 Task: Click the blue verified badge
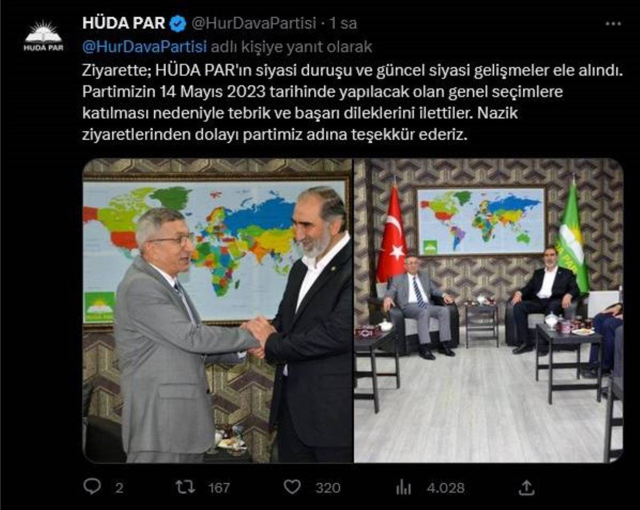178,23
